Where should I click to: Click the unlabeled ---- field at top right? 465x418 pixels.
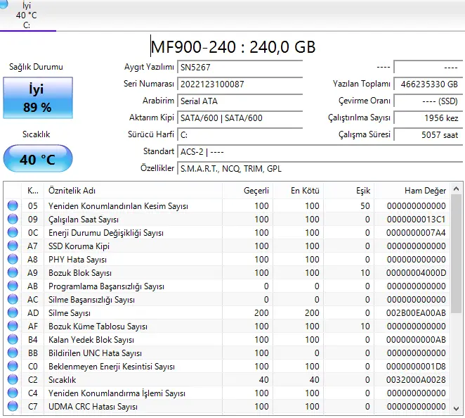pyautogui.click(x=428, y=67)
